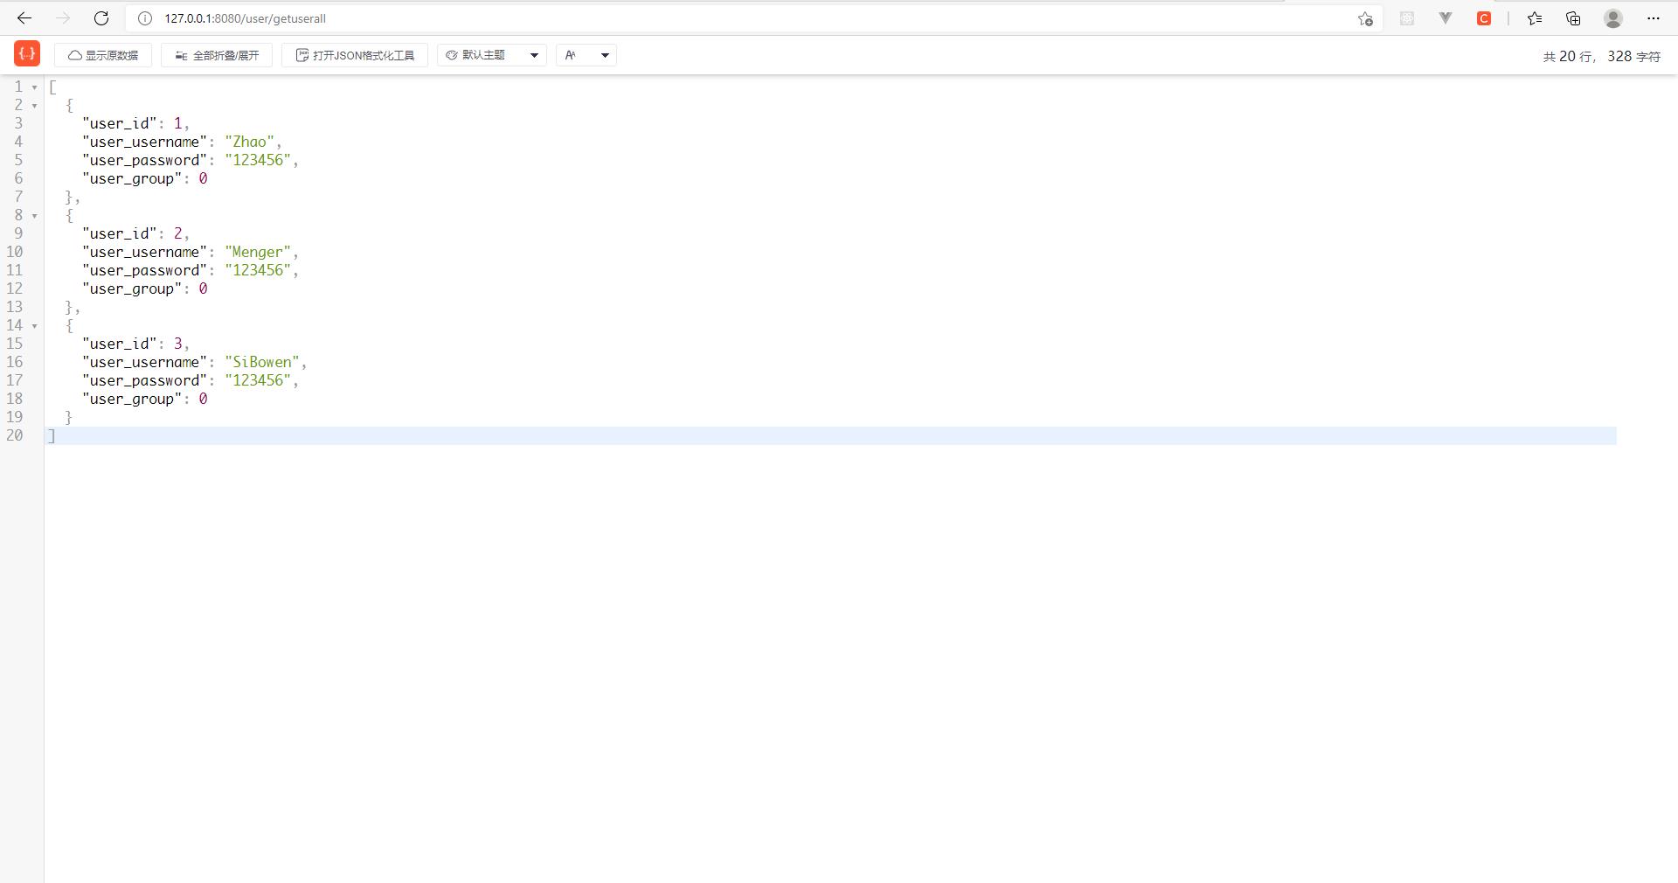1678x883 pixels.
Task: Go back with the browser back arrow
Action: coord(24,18)
